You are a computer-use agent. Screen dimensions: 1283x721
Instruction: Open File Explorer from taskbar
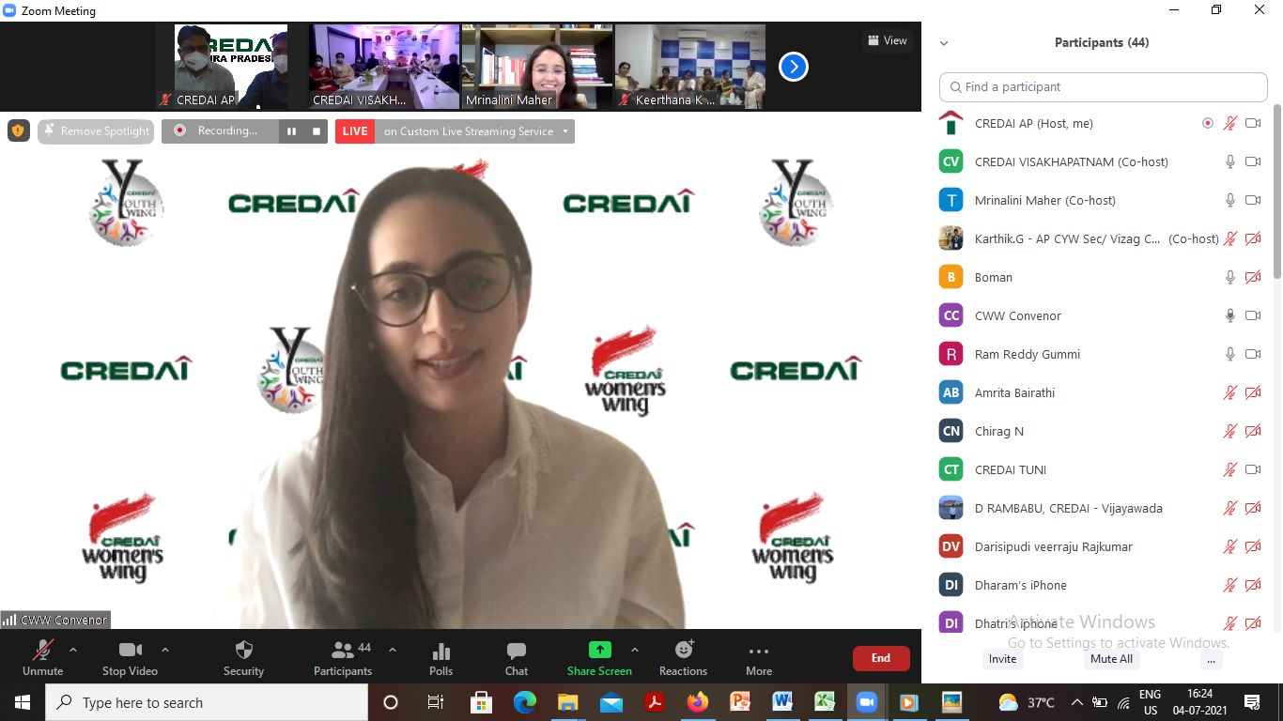pos(567,702)
